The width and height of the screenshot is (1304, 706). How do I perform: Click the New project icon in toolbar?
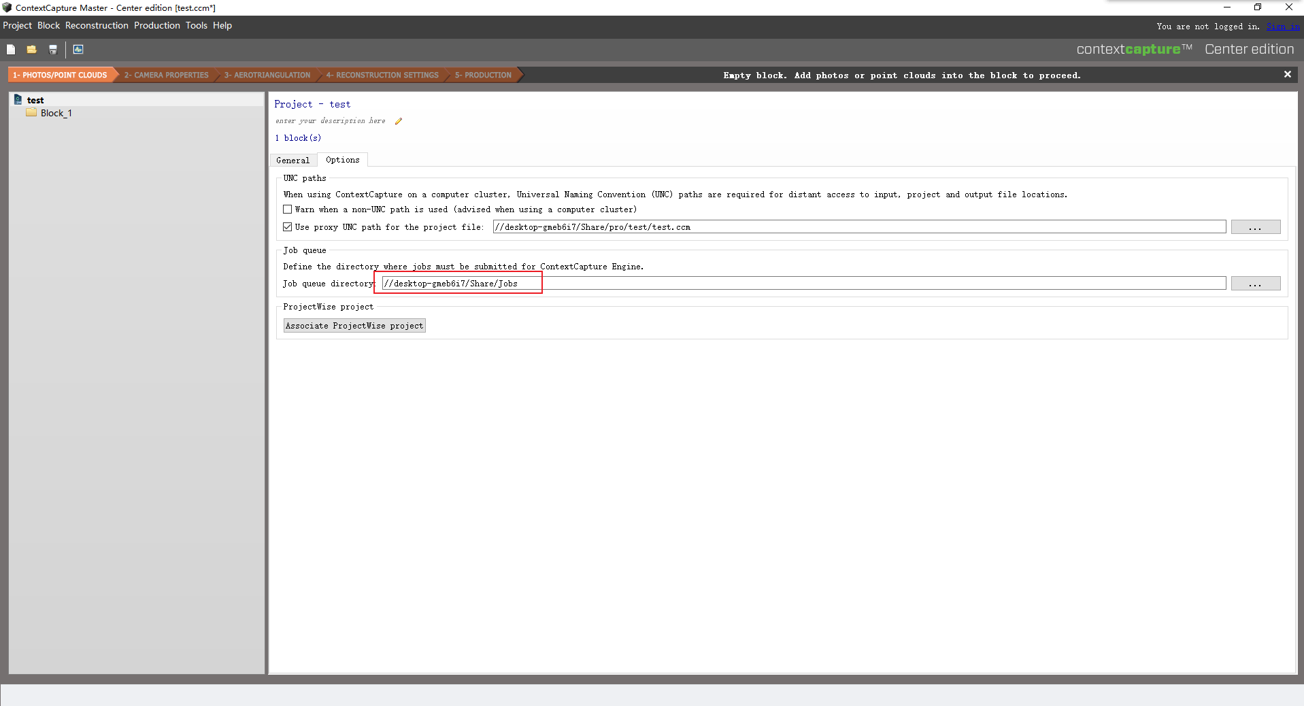coord(11,50)
